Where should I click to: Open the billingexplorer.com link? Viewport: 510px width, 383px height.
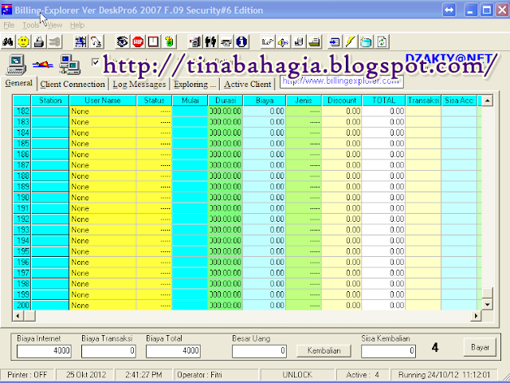tap(342, 81)
